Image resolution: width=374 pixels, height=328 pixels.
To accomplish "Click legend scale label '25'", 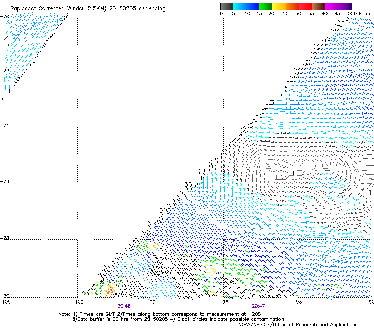I will pos(286,14).
